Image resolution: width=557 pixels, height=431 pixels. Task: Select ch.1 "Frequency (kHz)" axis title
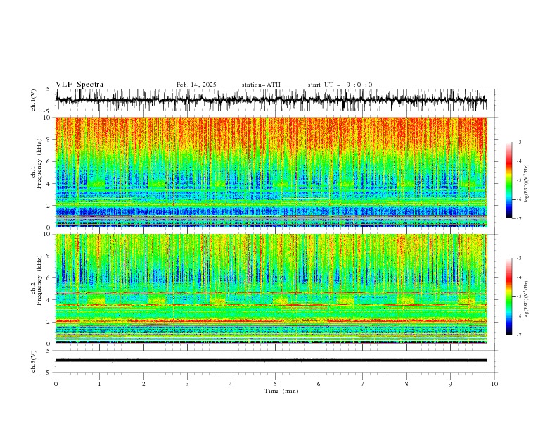pos(39,163)
